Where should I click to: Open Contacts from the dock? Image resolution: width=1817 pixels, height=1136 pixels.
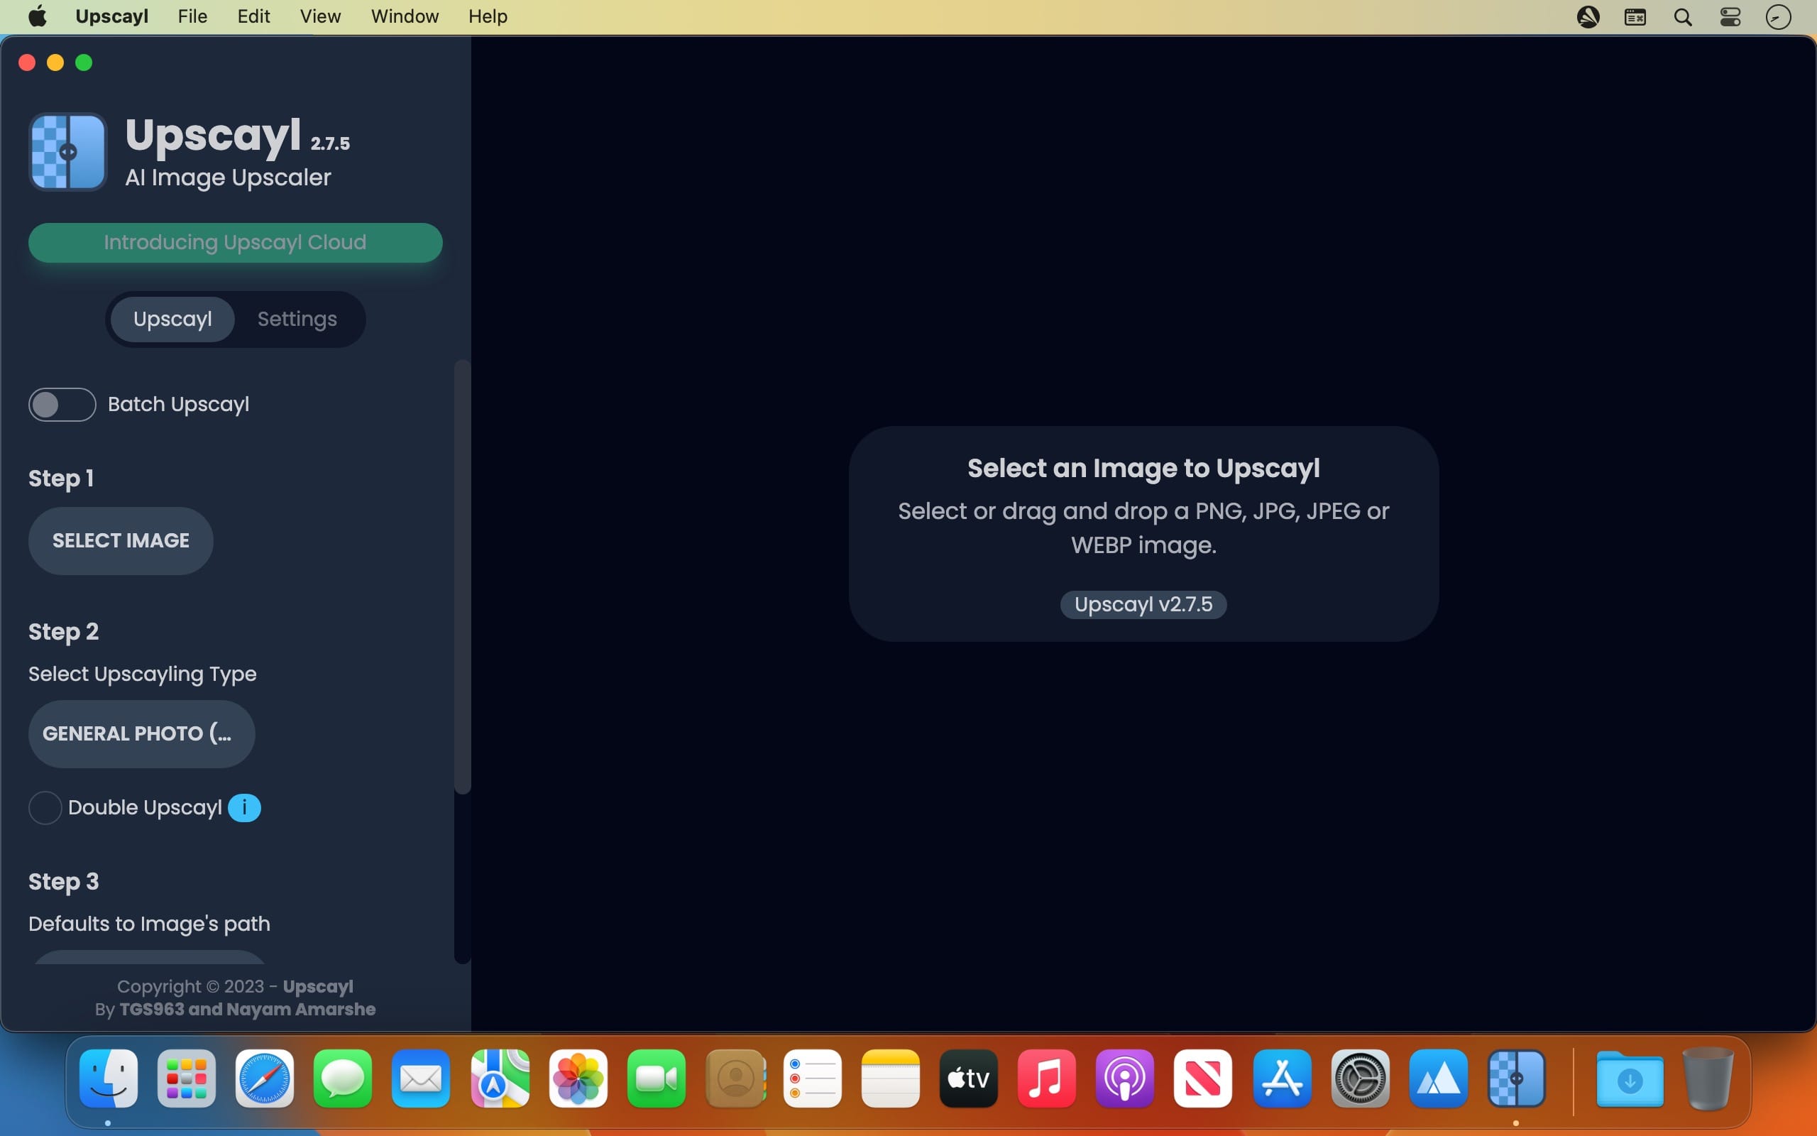pos(736,1078)
